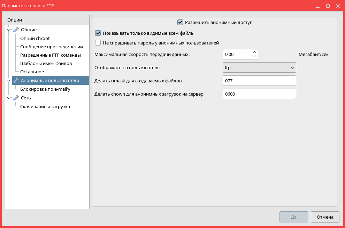Viewport: 345px width, 228px height.
Task: Increase maximum transfer speed with up arrow
Action: click(x=254, y=52)
